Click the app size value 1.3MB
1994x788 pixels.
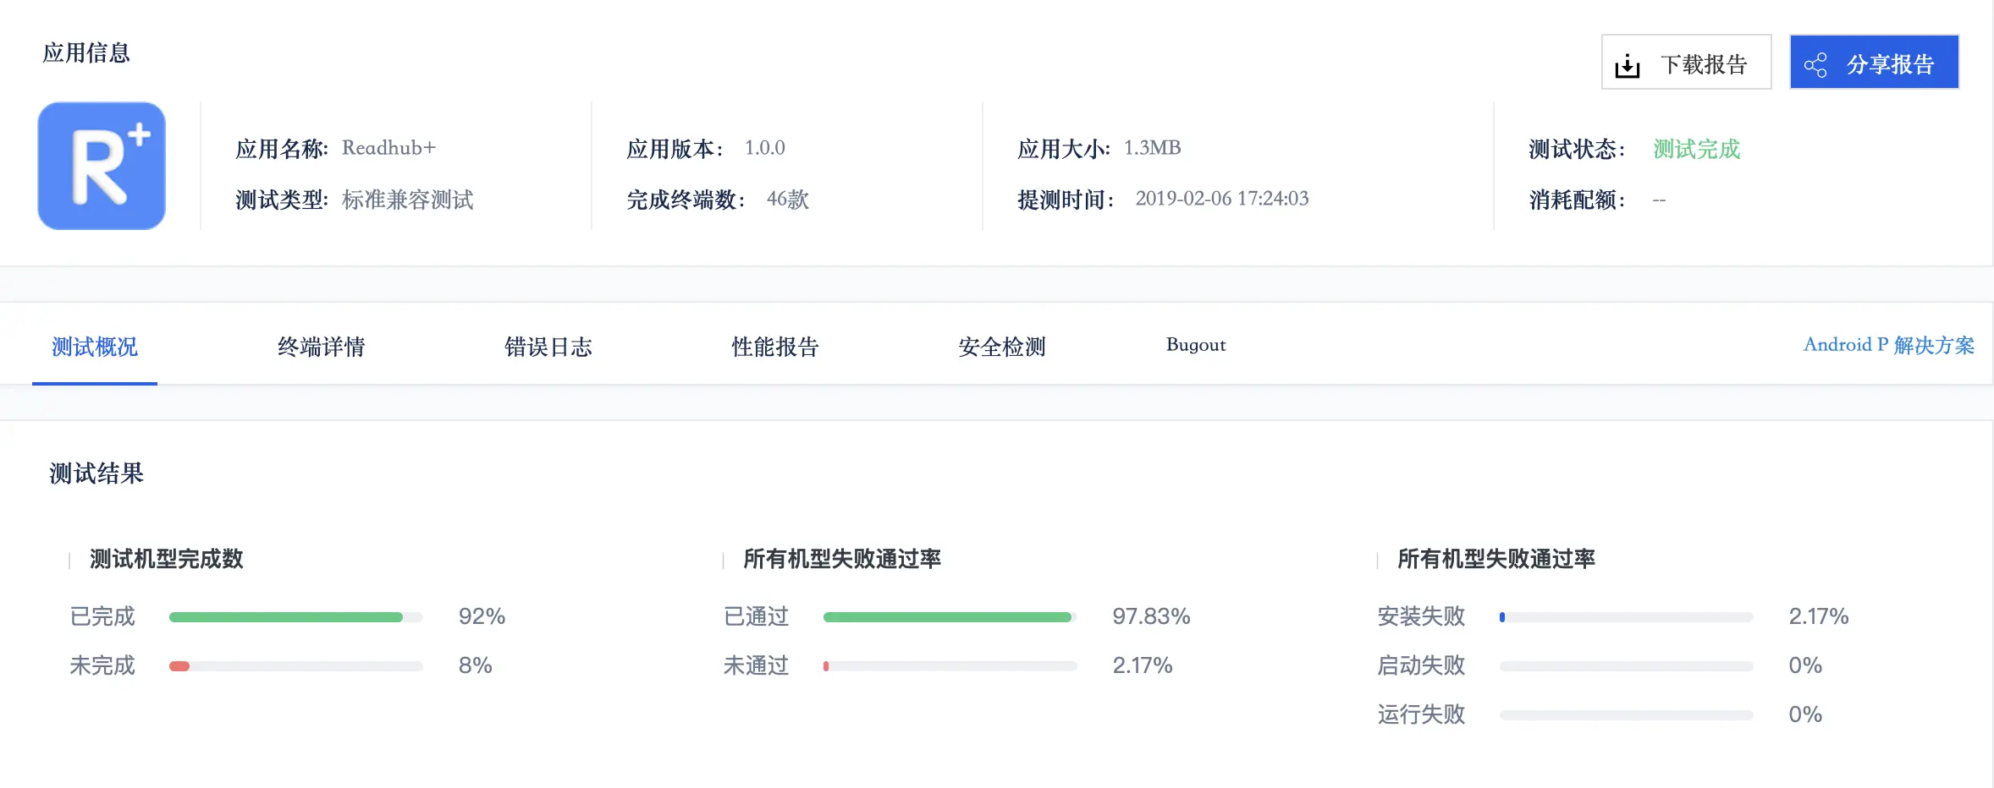1152,148
